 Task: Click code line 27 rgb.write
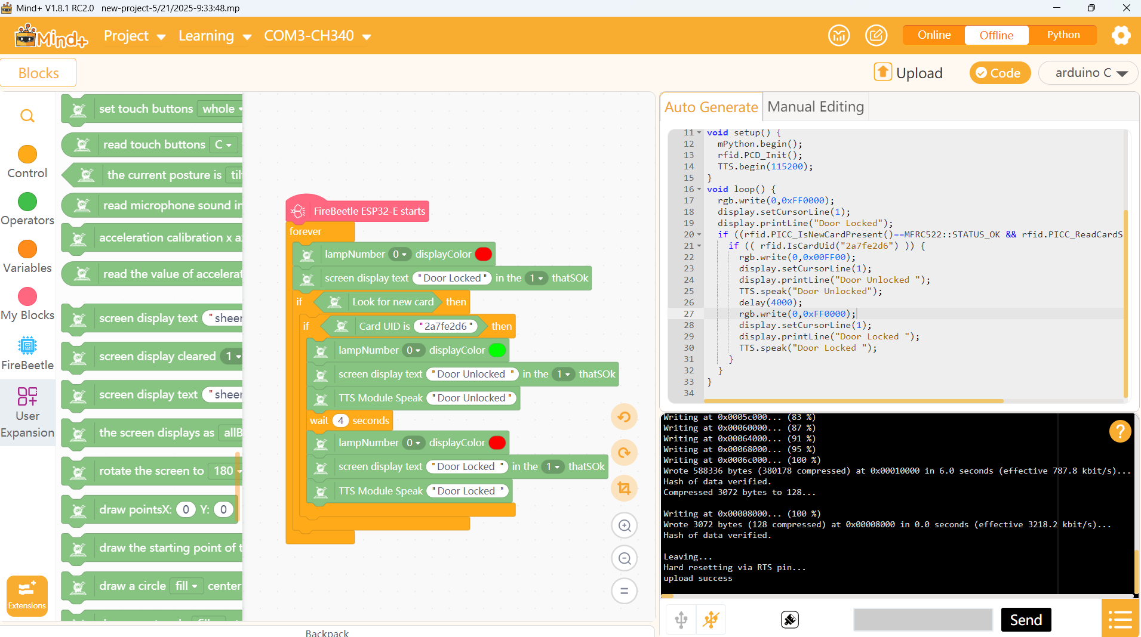pyautogui.click(x=796, y=314)
